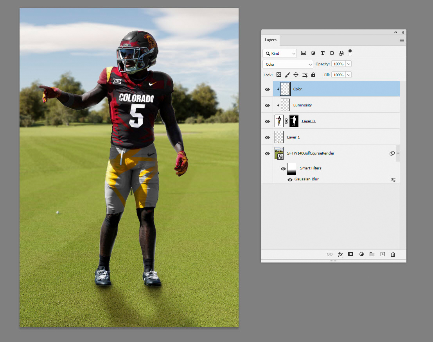This screenshot has height=342, width=433.
Task: Select the Luminosity layer thumbnail
Action: (x=285, y=105)
